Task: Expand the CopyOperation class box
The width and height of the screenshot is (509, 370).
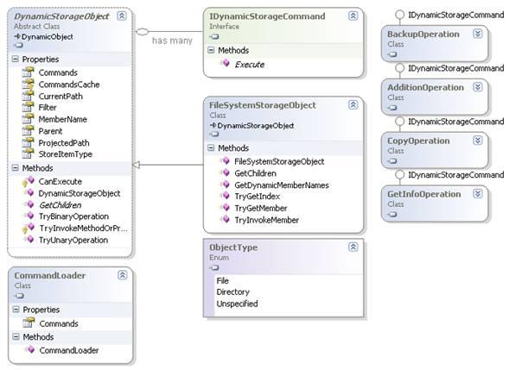Action: pos(478,141)
